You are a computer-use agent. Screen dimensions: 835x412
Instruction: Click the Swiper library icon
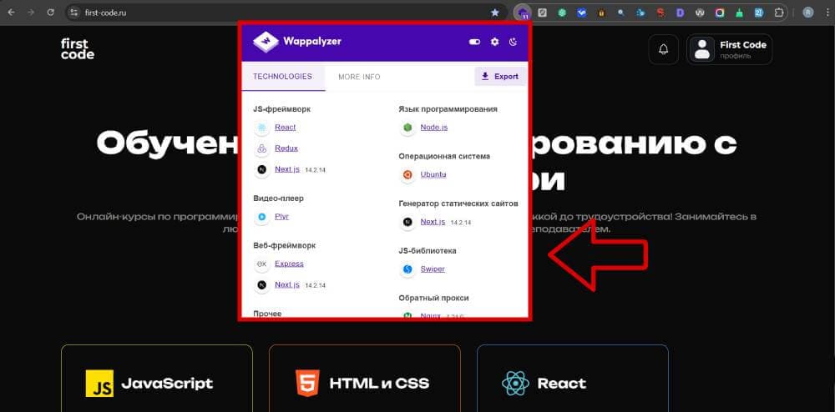tap(407, 269)
